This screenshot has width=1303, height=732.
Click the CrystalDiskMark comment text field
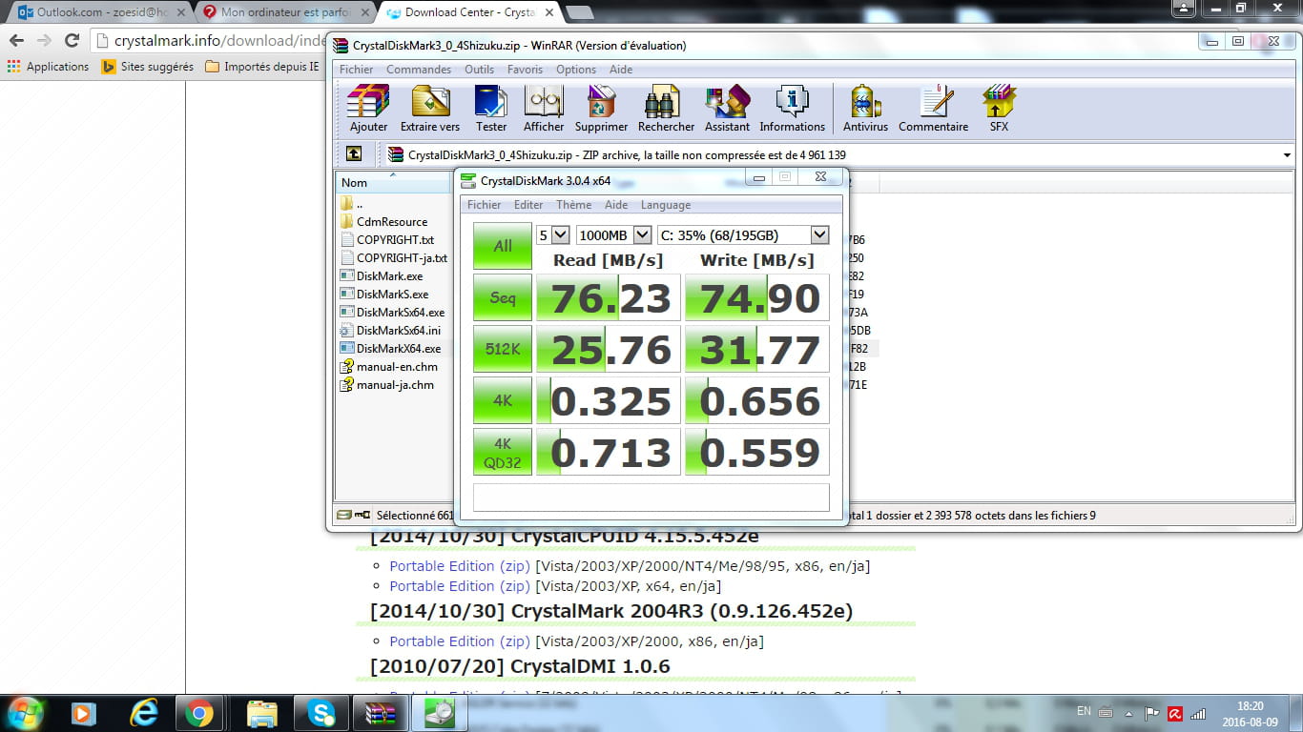[651, 498]
